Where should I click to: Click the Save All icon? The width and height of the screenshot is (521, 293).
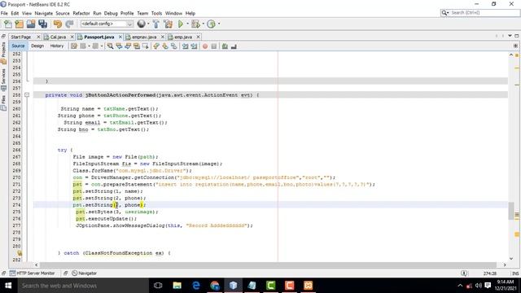point(43,24)
